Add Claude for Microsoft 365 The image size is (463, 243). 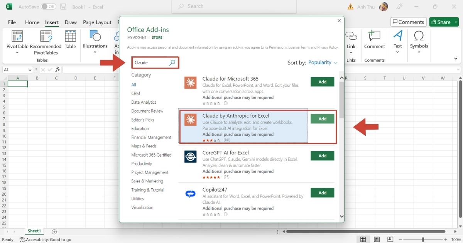click(x=323, y=82)
